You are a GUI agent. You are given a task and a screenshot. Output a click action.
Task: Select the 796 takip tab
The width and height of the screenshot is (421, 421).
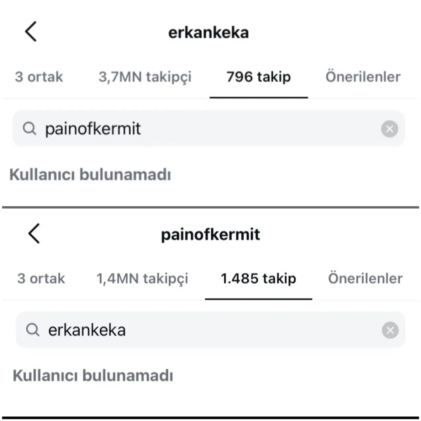[259, 77]
